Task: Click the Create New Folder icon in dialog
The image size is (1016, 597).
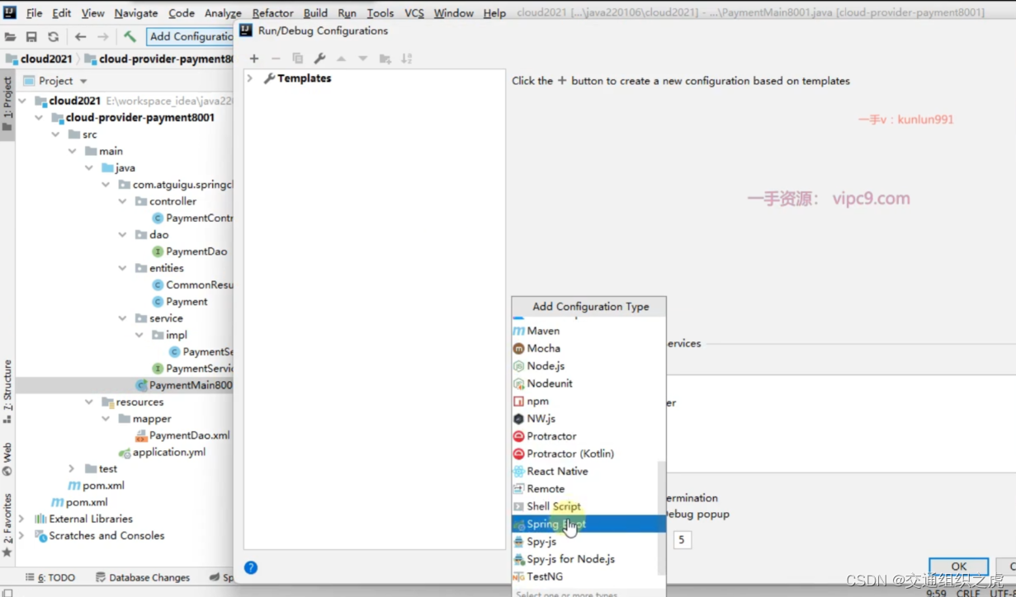Action: [385, 59]
